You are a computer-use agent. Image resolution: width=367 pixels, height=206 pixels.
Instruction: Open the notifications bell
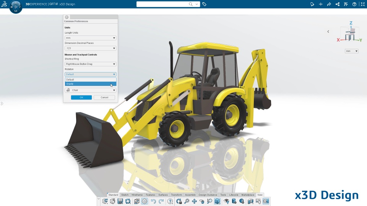(312, 4)
